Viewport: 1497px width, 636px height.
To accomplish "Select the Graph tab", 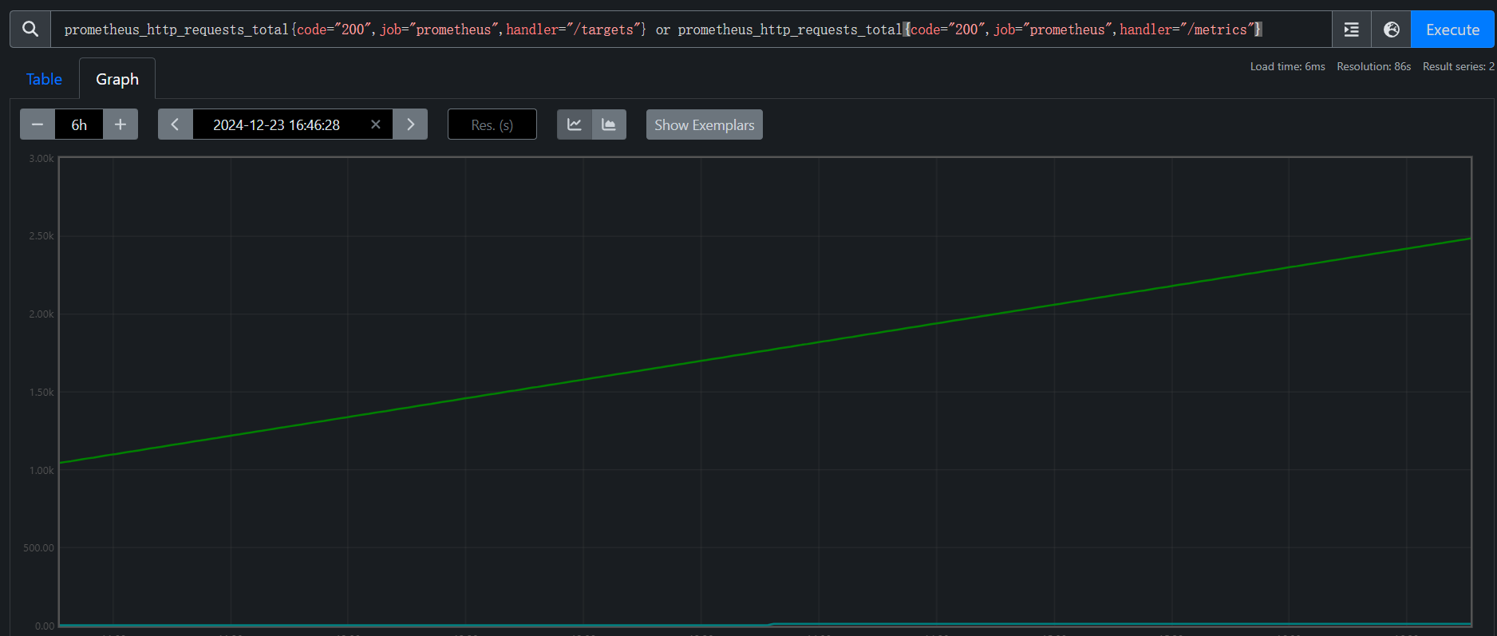I will tap(117, 79).
